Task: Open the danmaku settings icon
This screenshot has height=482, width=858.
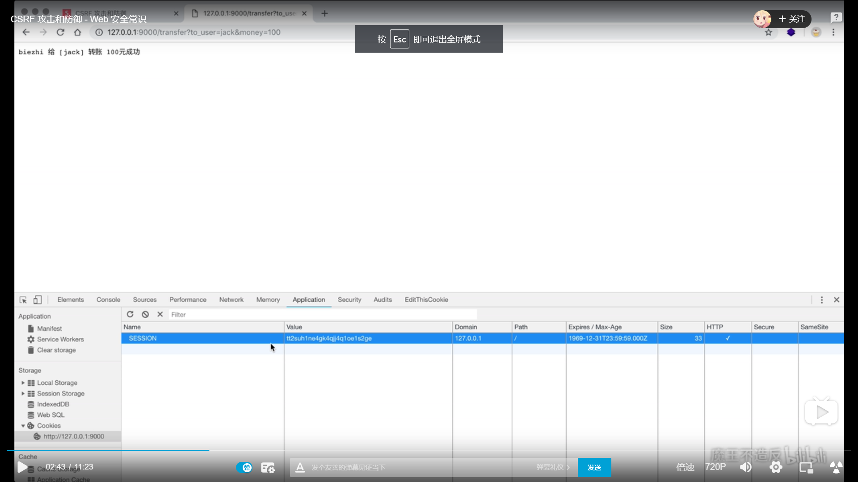Action: (x=268, y=467)
